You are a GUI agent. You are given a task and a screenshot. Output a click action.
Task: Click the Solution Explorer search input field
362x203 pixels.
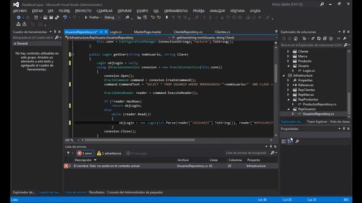(312, 45)
